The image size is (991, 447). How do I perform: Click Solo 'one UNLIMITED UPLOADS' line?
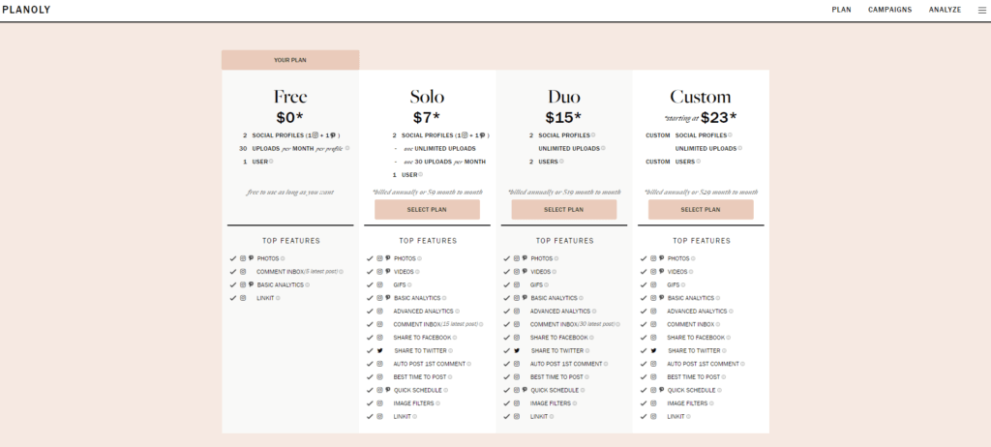coord(440,149)
